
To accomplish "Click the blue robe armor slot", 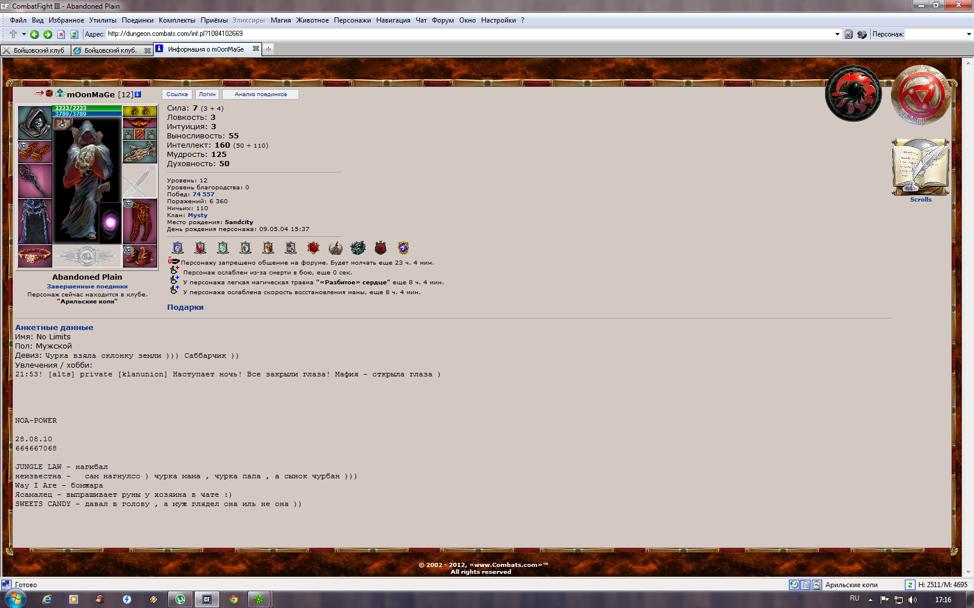I will pos(35,221).
